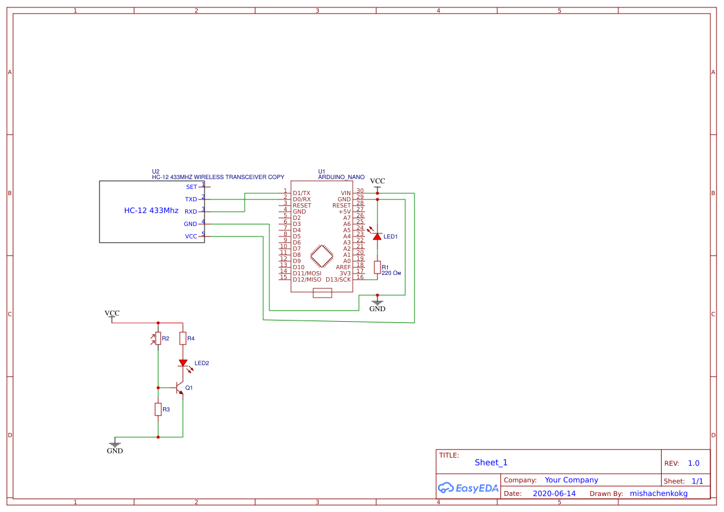Click the A0 pin label
This screenshot has width=724, height=512.
click(347, 261)
